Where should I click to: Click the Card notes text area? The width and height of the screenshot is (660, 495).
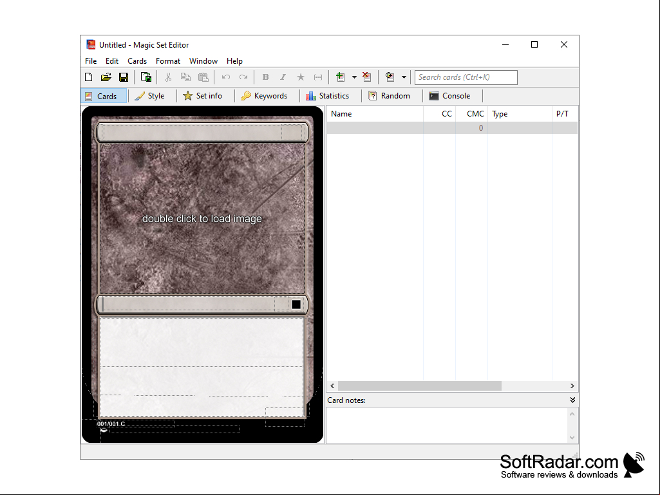click(x=447, y=425)
